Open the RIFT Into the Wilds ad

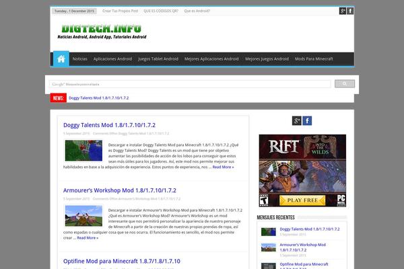(x=302, y=171)
